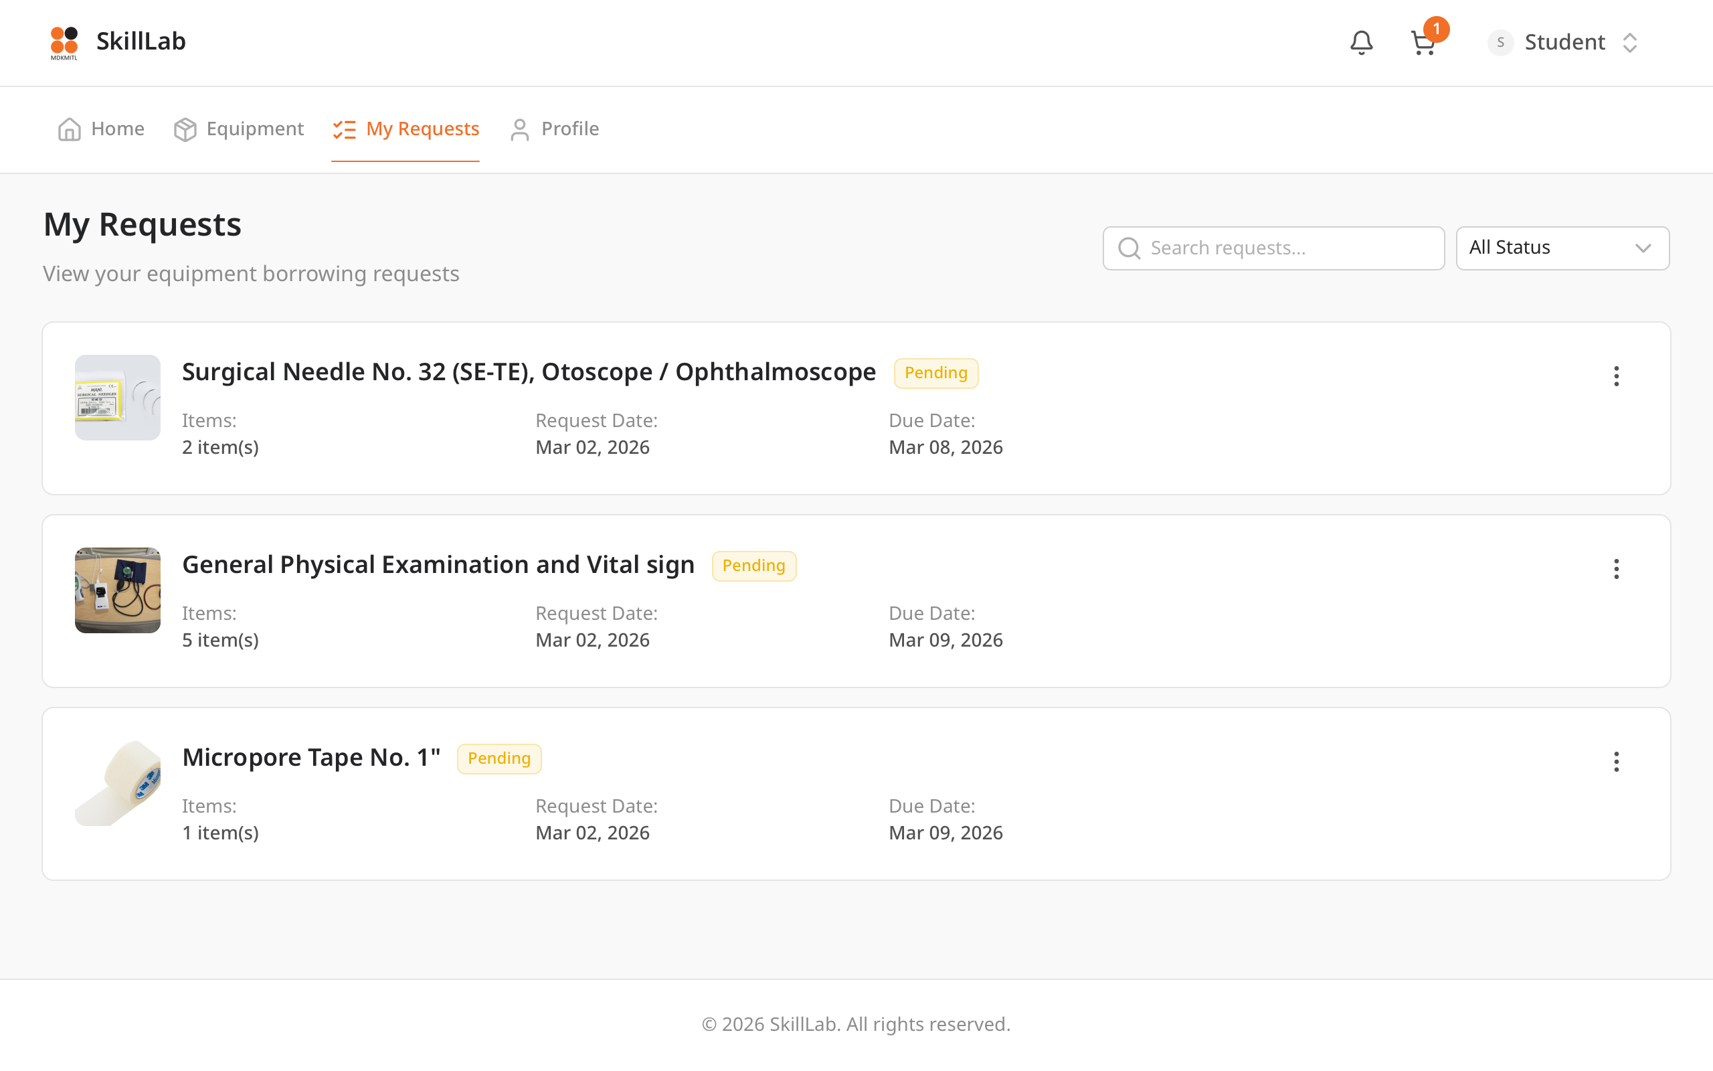Viewport: 1713px width, 1071px height.
Task: Click Pending badge on Surgical Needle request
Action: (x=935, y=374)
